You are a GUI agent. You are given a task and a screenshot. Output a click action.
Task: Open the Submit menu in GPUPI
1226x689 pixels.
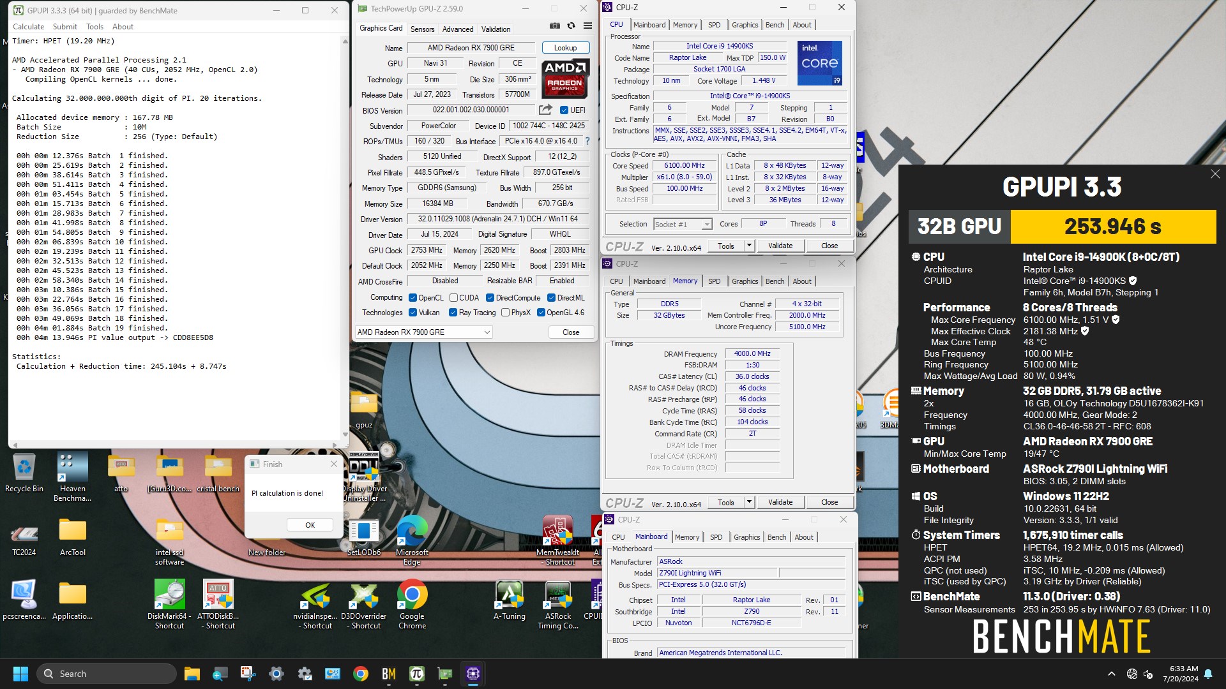[65, 27]
